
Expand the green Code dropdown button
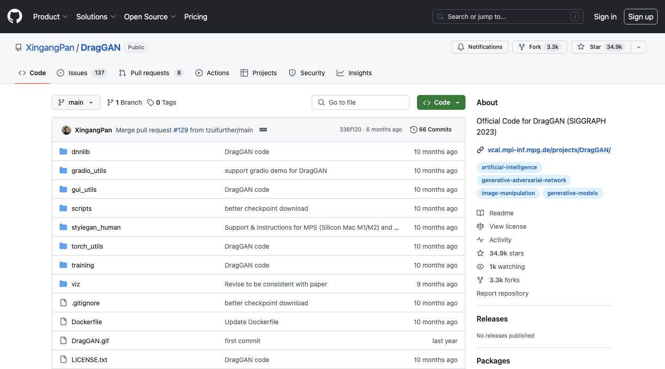(x=441, y=102)
